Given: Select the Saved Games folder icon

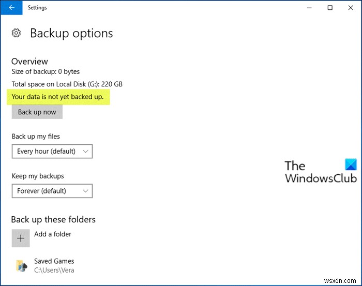Looking at the screenshot, I should 22,266.
